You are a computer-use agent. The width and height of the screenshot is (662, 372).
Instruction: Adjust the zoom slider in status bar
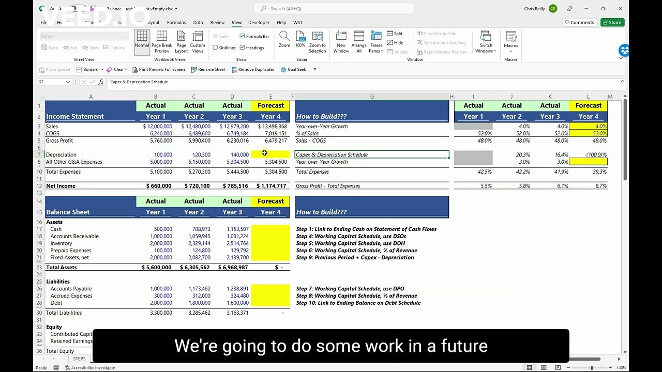click(x=591, y=368)
